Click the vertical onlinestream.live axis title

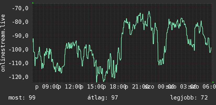(3, 43)
